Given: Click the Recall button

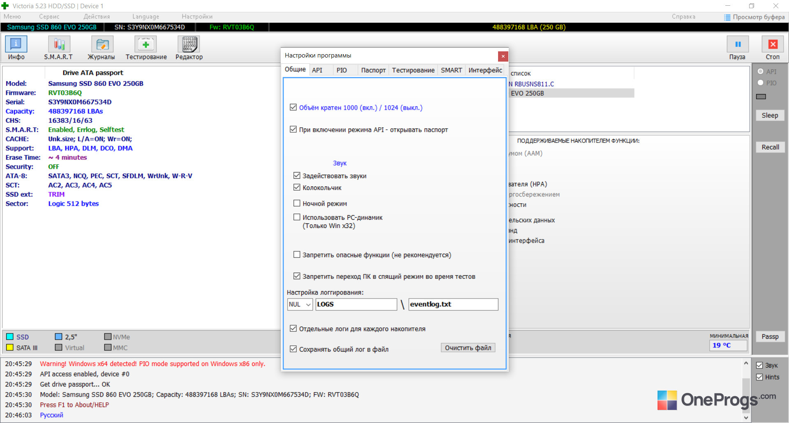Looking at the screenshot, I should click(770, 147).
